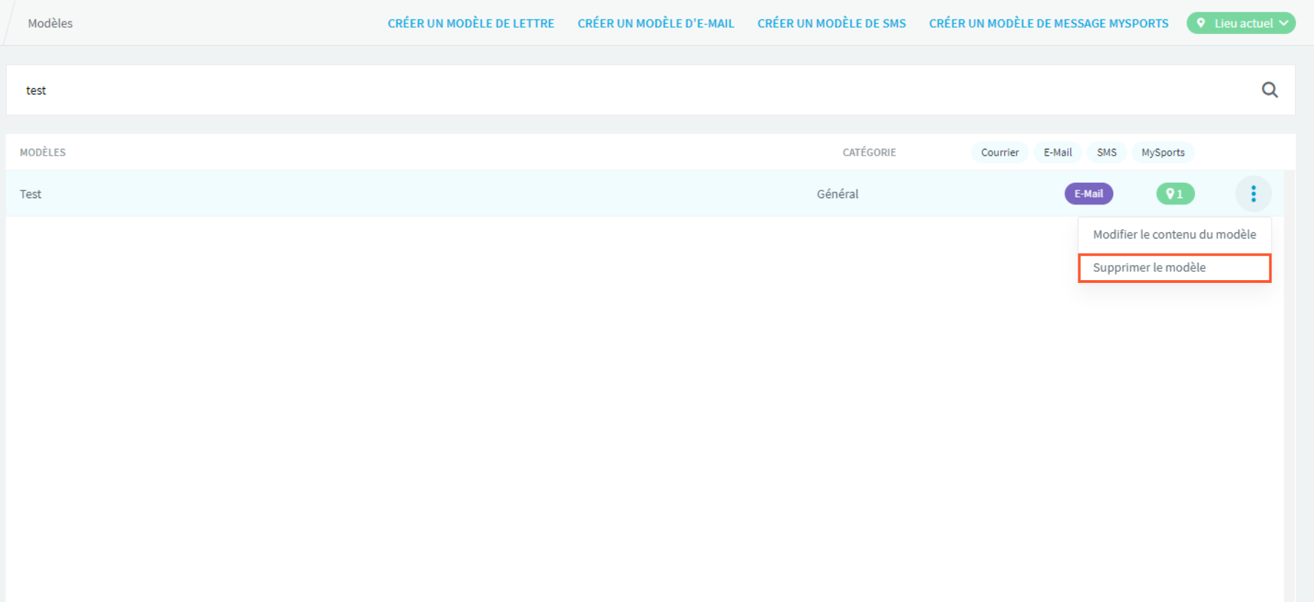This screenshot has height=602, width=1314.
Task: Toggle the E-Mail filter chip
Action: tap(1057, 152)
